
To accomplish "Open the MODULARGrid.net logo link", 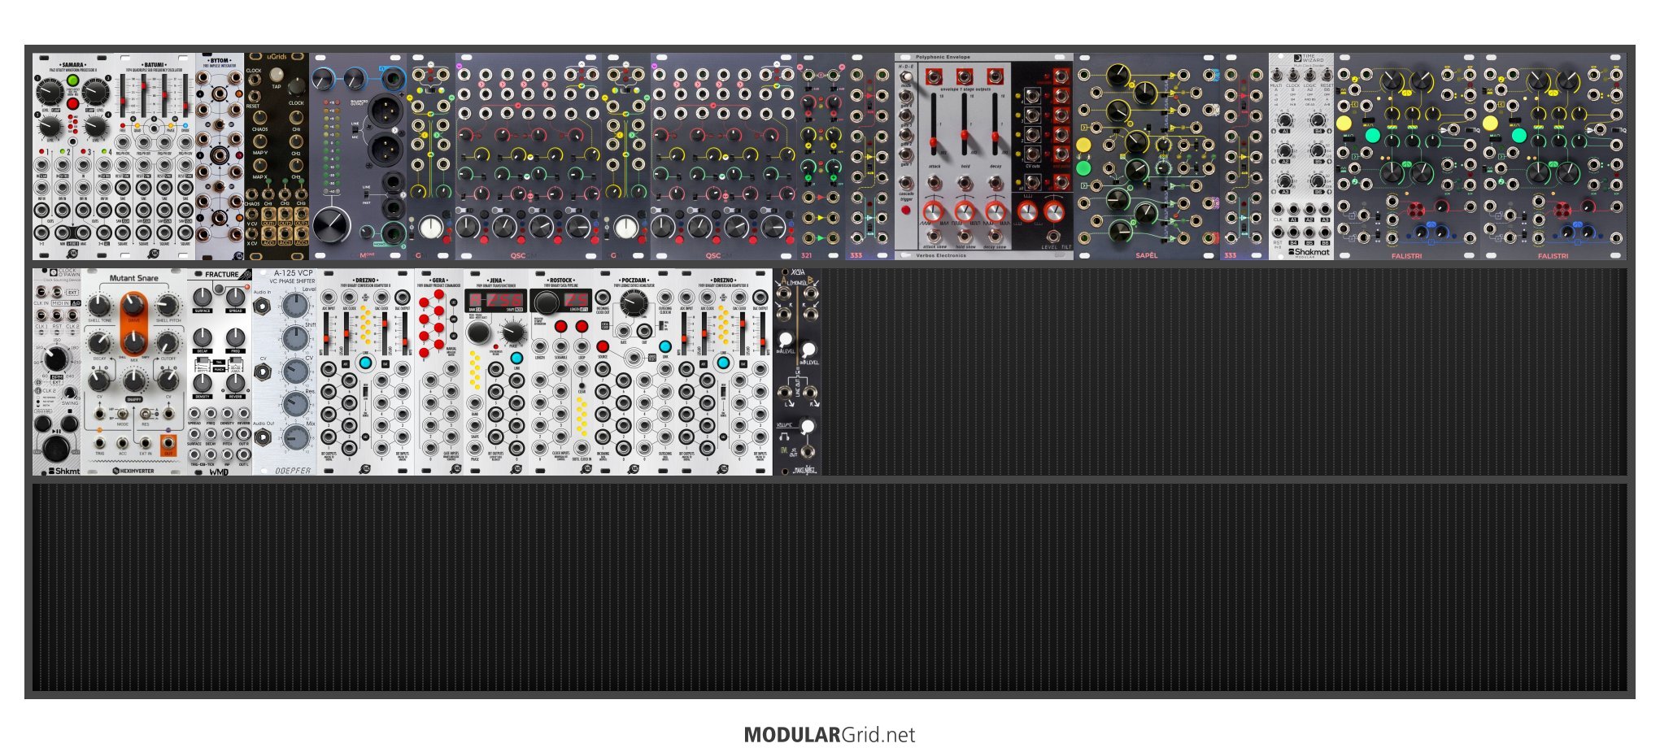I will click(x=830, y=735).
